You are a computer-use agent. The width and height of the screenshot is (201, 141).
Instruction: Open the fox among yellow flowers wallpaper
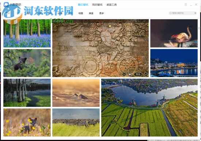tap(27, 123)
